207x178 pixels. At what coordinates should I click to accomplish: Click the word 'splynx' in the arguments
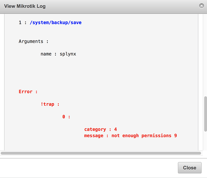(x=68, y=54)
